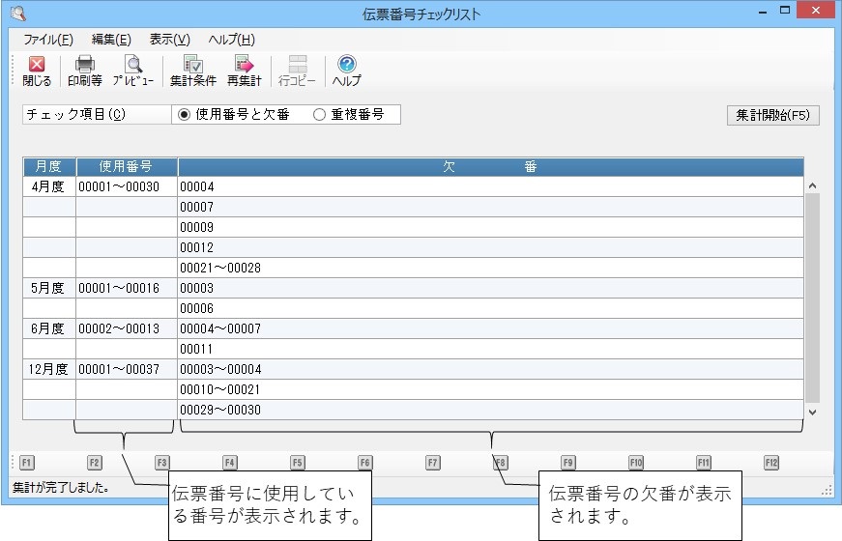Click the 印刷等 (Print) toolbar icon

point(85,71)
